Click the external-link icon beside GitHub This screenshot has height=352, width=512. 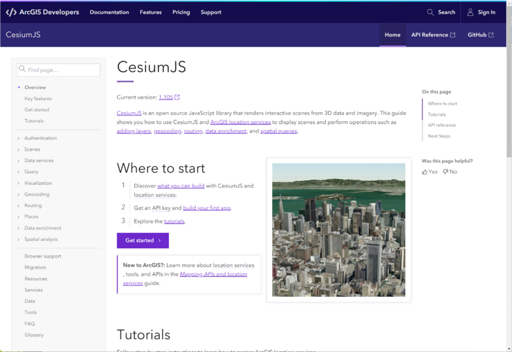(491, 35)
